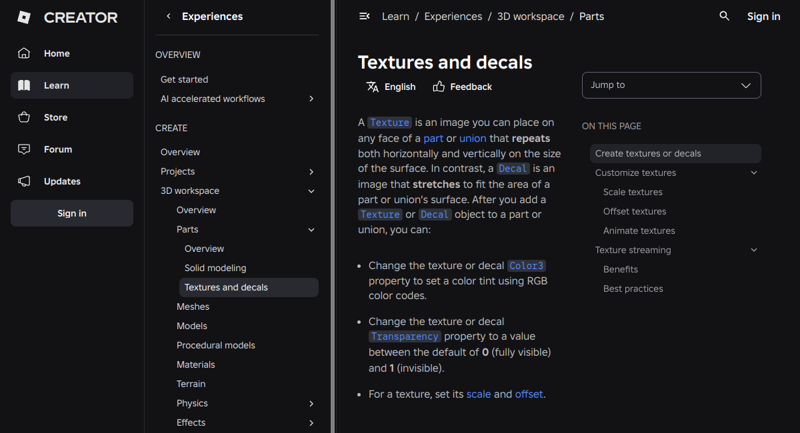Collapse Customize textures chevron
This screenshot has height=433, width=800.
click(754, 173)
